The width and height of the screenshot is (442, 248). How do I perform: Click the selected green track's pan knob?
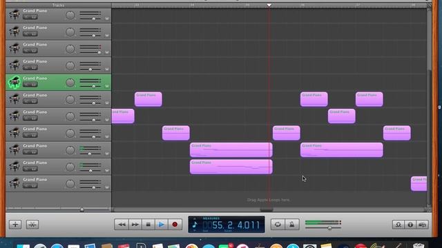[x=70, y=83]
